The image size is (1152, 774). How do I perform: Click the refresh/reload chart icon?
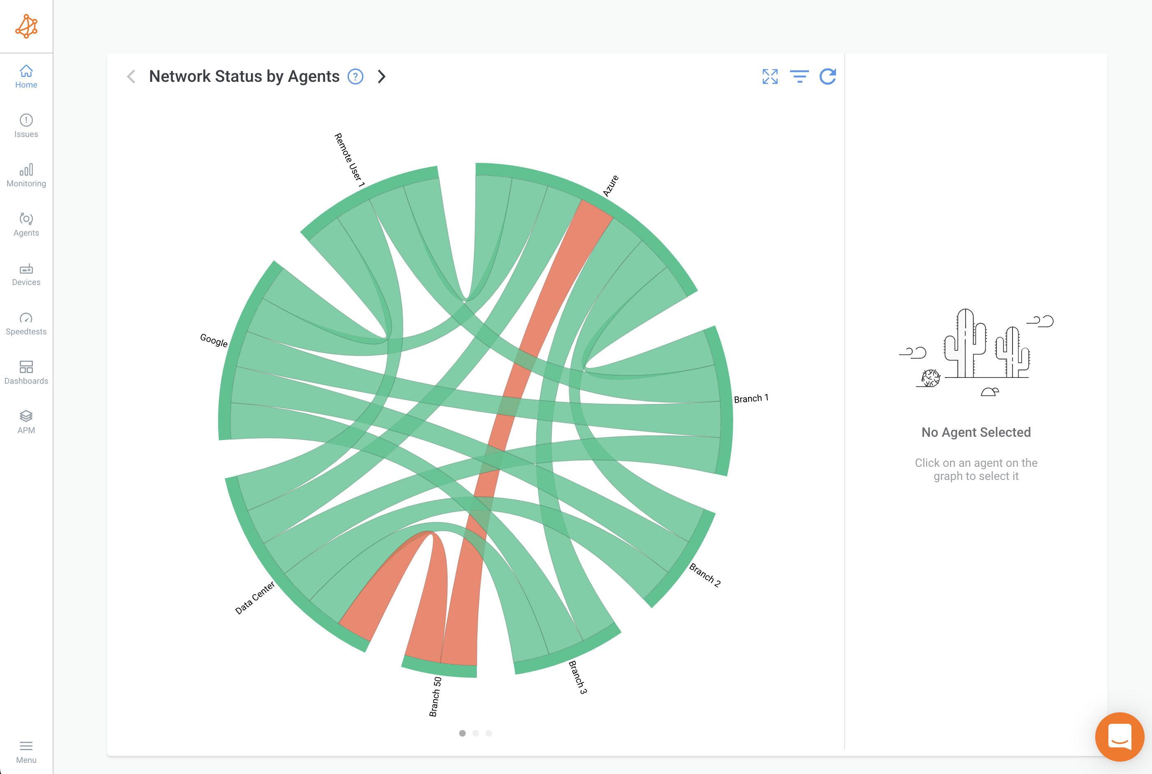(827, 77)
